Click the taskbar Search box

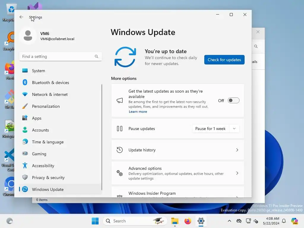(x=135, y=221)
